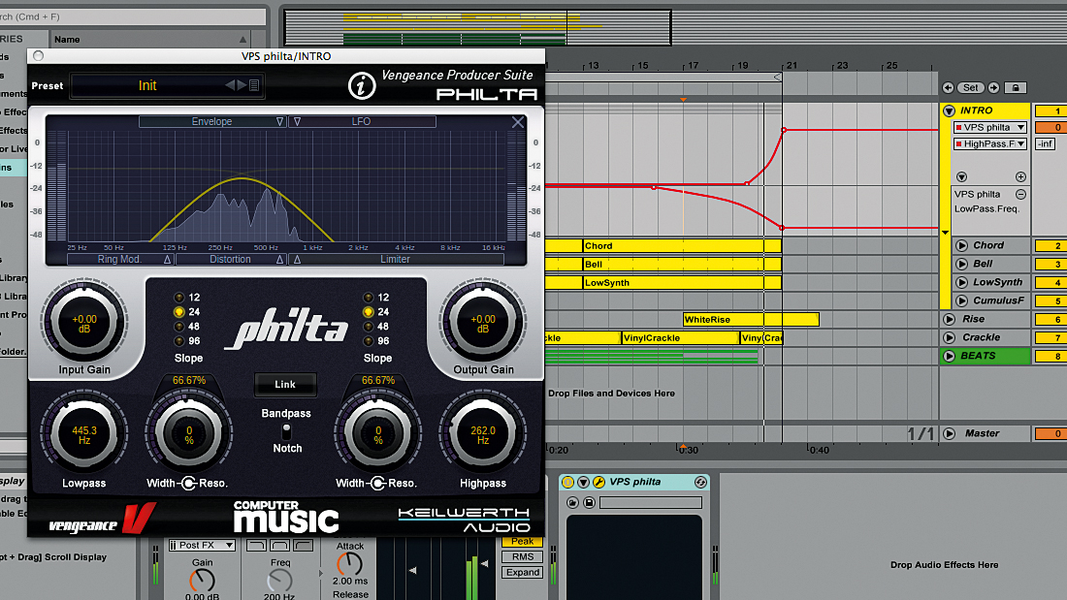Open VPS philta device chooser dropdown
Viewport: 1067px width, 600px height.
coord(990,127)
